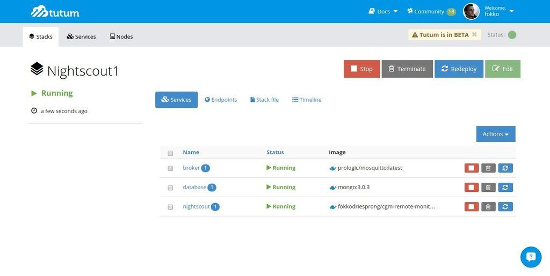Image resolution: width=550 pixels, height=276 pixels.
Task: Sort services by Status column
Action: click(275, 152)
